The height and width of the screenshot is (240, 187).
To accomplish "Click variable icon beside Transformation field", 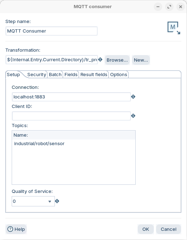I will pos(100,59).
